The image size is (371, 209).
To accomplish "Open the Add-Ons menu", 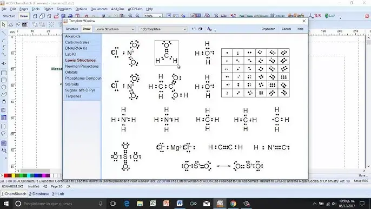I will coord(117,9).
